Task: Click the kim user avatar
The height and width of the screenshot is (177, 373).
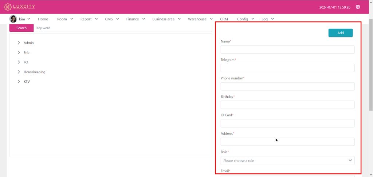Action: [13, 19]
